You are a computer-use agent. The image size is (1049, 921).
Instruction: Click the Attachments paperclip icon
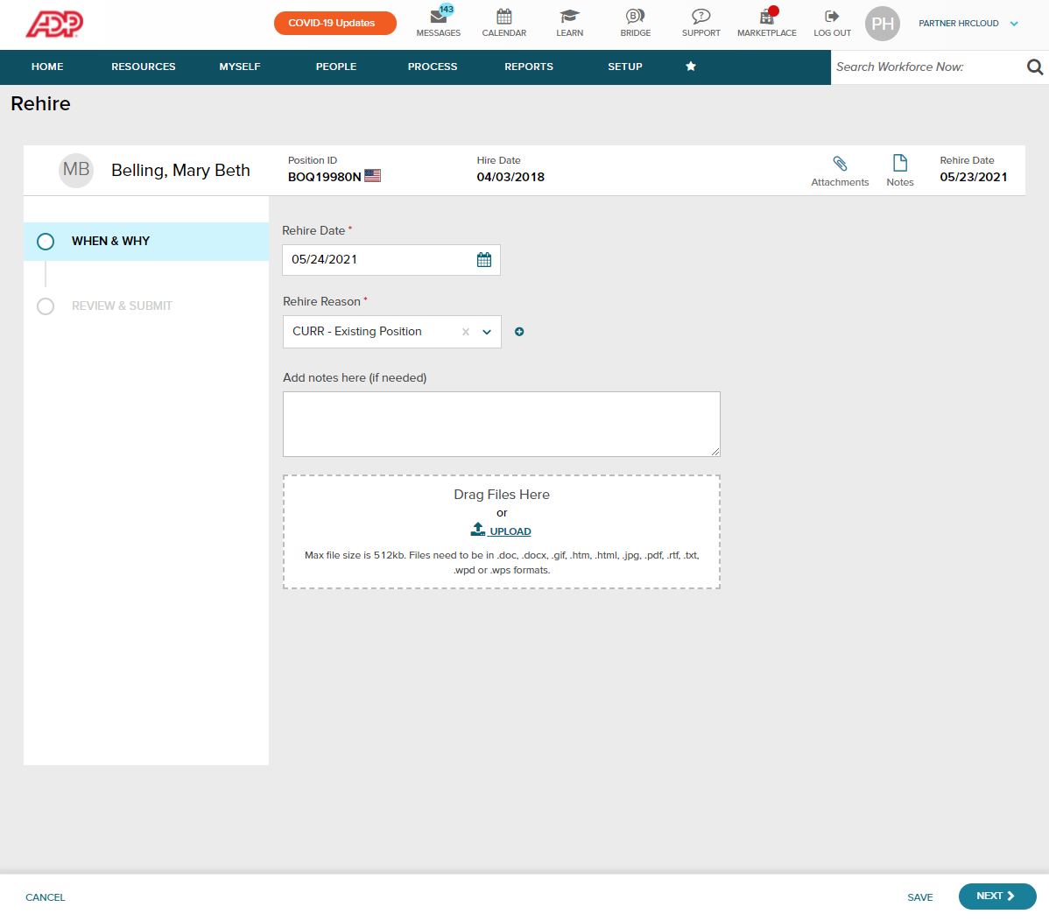840,164
